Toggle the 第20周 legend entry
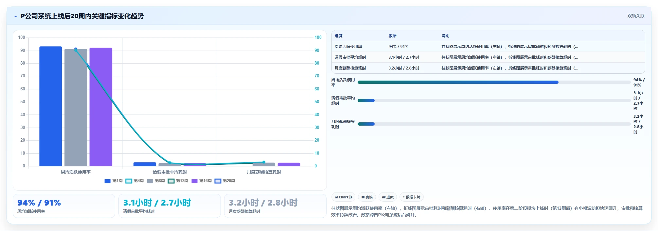 tap(225, 181)
